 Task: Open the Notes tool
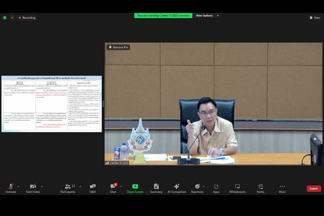tap(260, 187)
